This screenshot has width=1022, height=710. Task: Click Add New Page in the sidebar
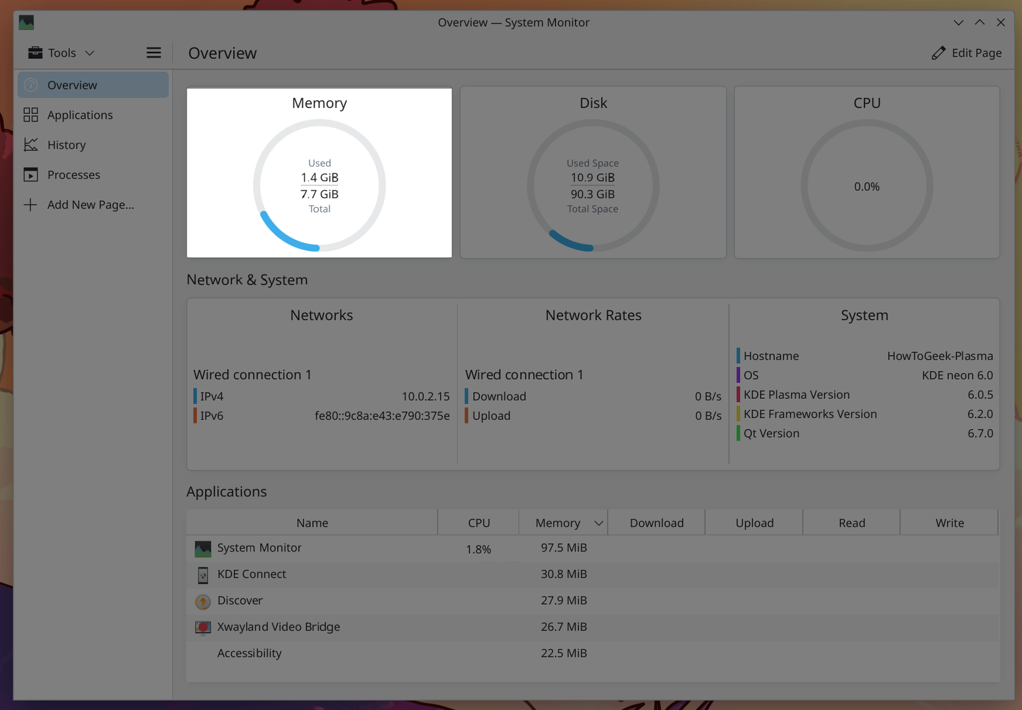coord(90,204)
